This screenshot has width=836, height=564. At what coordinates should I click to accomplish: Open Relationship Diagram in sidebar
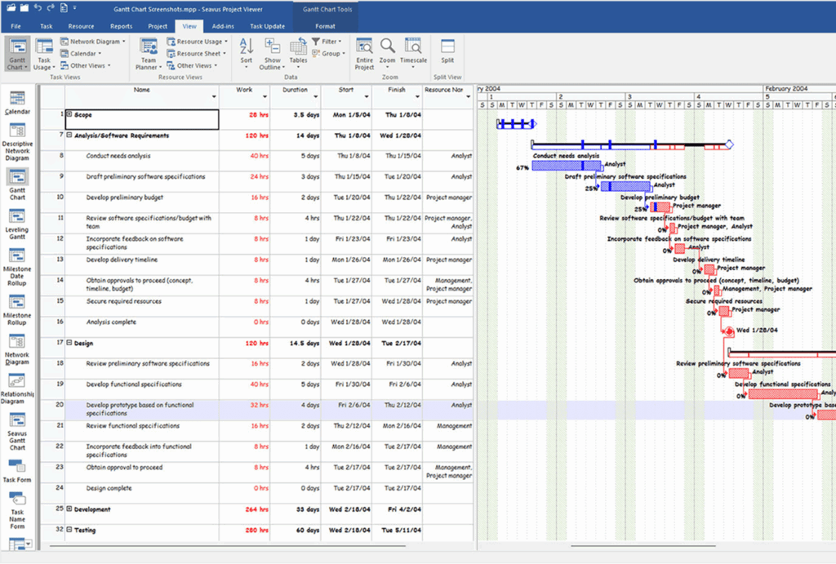17,389
